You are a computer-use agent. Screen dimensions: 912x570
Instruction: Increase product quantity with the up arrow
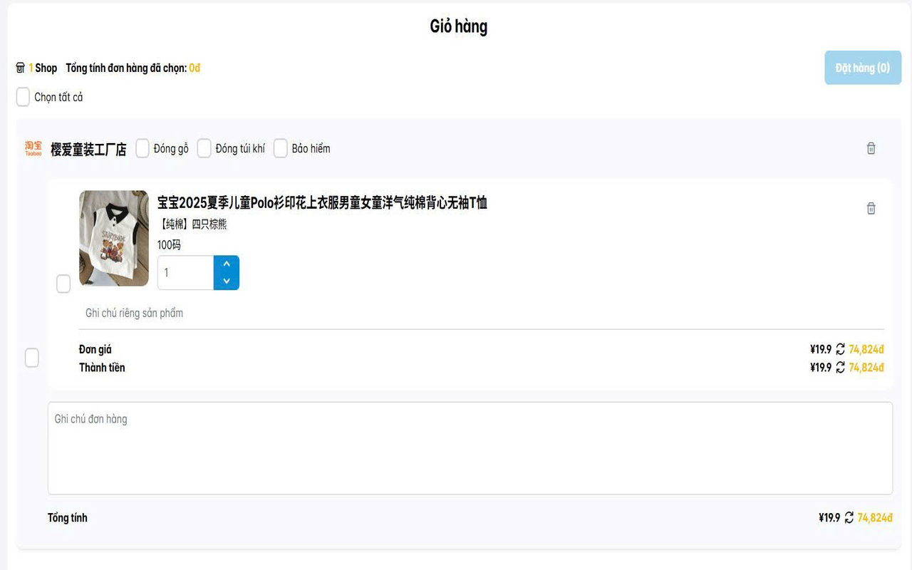(226, 264)
